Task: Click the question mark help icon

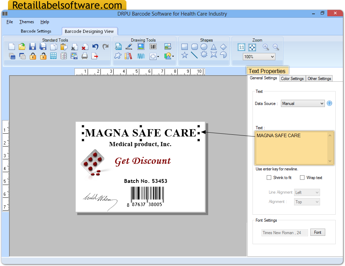Action: click(x=329, y=103)
